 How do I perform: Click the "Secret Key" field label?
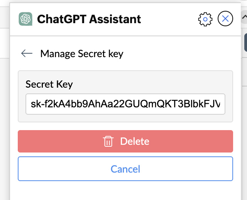49,84
